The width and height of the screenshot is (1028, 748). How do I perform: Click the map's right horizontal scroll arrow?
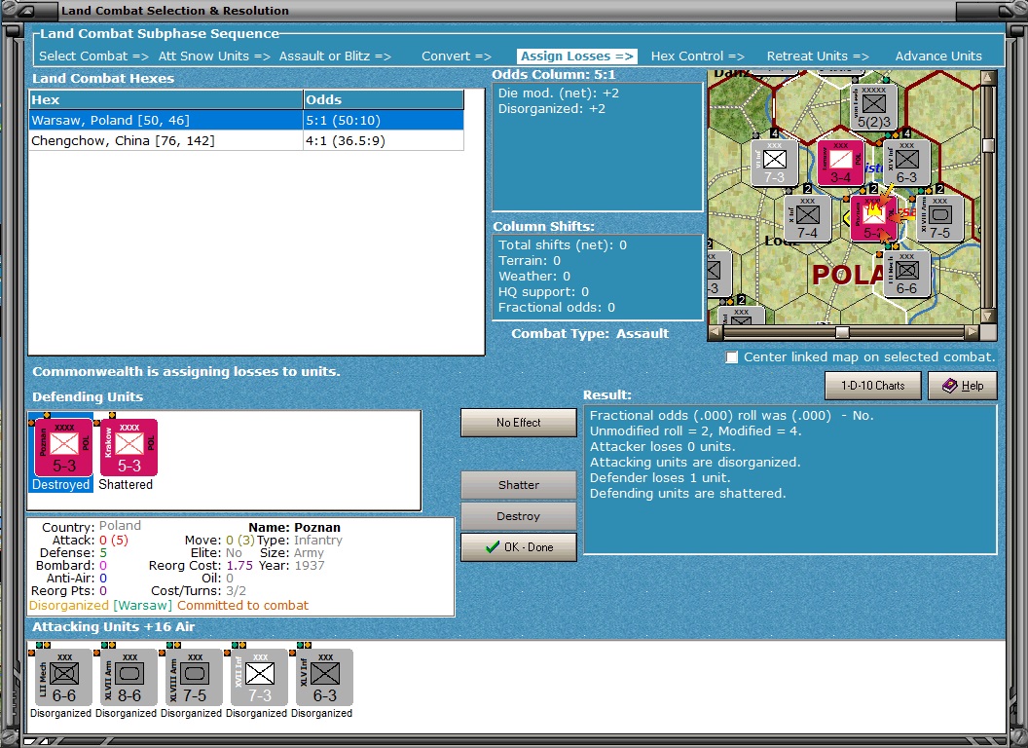[973, 333]
